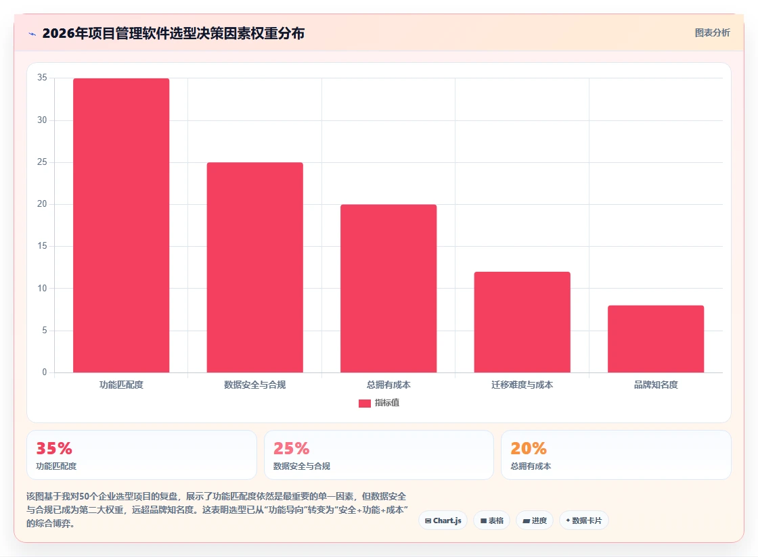Click the 迁移难度与成本 x-axis label
Image resolution: width=758 pixels, height=557 pixels.
pyautogui.click(x=522, y=385)
